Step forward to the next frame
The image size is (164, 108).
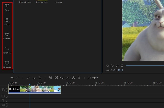pyautogui.click(x=117, y=66)
